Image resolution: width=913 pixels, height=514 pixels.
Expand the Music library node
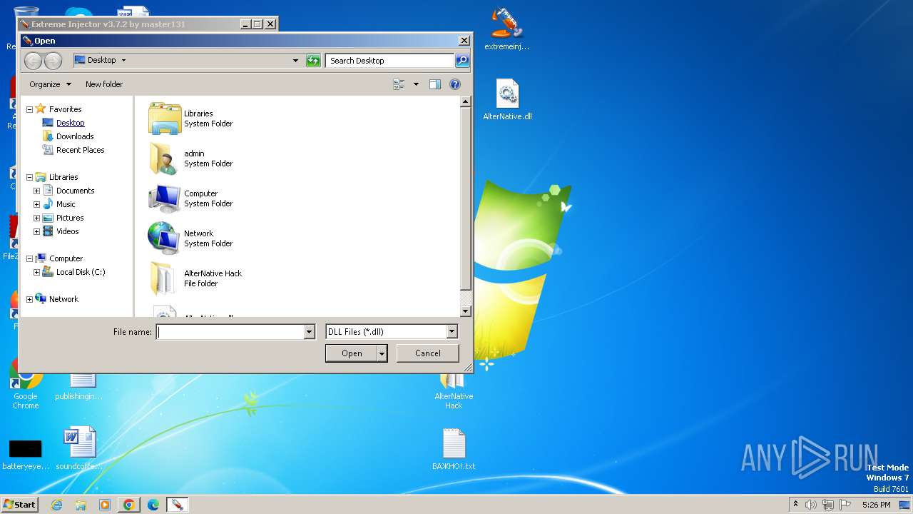[36, 204]
